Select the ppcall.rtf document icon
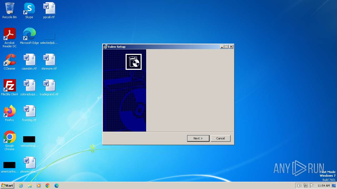Viewport: 337px width, 189px height. [x=49, y=10]
